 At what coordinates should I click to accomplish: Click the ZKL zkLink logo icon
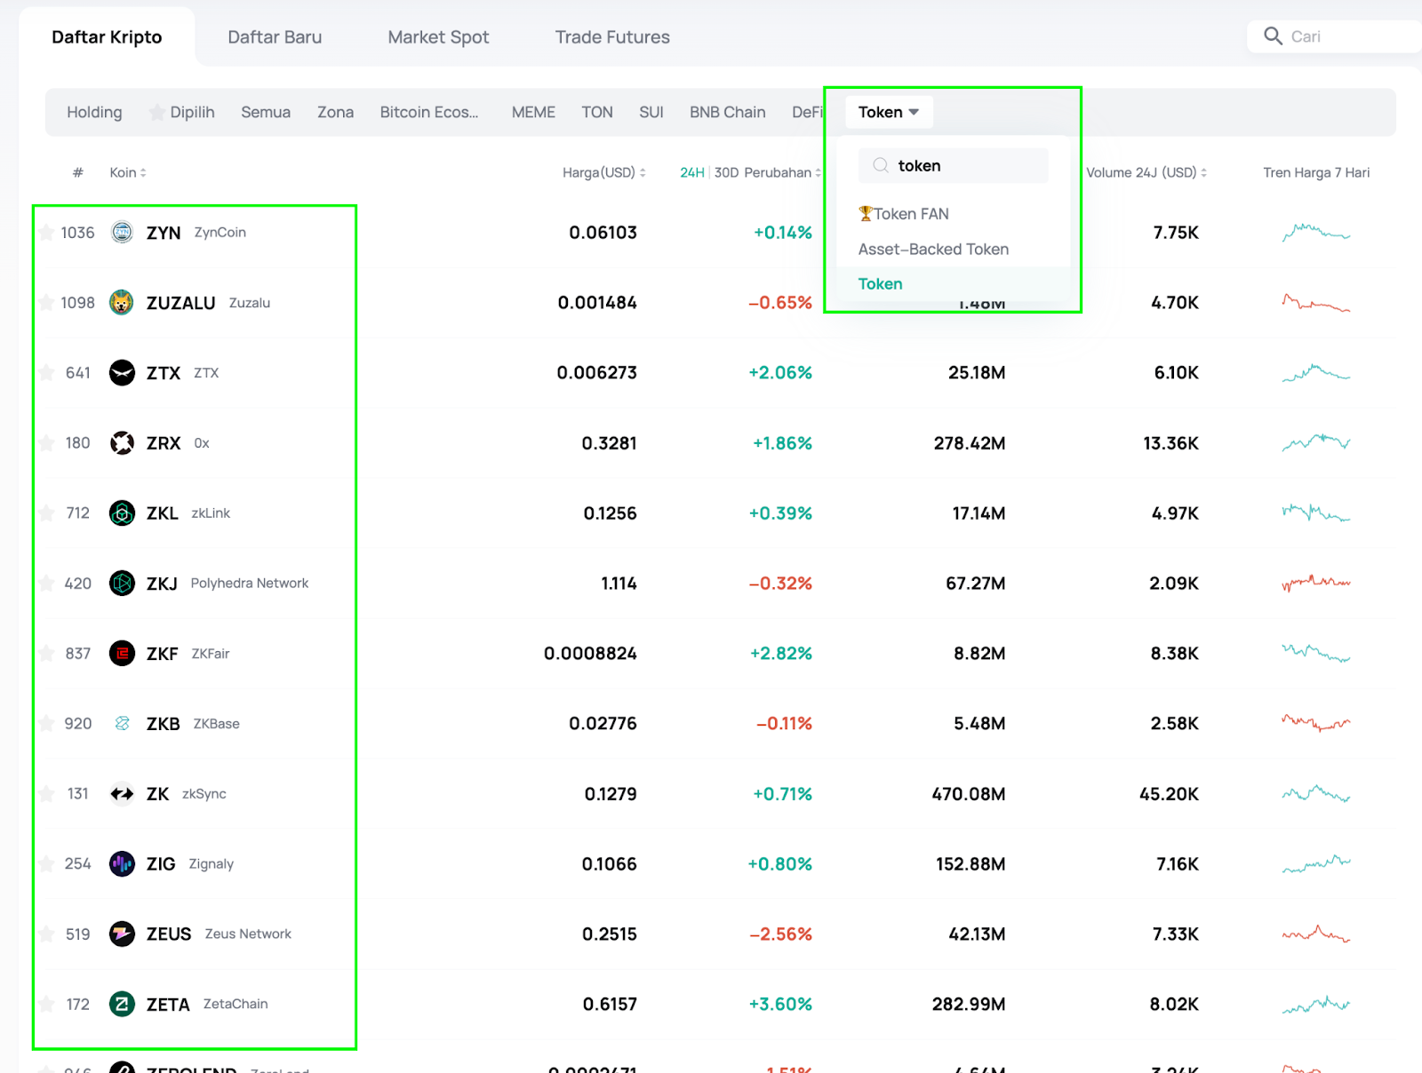[x=122, y=513]
